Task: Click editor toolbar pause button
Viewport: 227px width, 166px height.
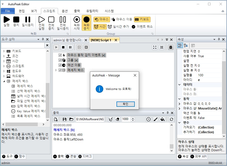Action: pyautogui.click(x=70, y=47)
